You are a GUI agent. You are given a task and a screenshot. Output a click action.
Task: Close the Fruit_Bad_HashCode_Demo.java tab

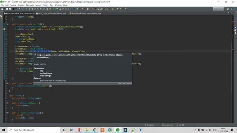click(x=34, y=13)
